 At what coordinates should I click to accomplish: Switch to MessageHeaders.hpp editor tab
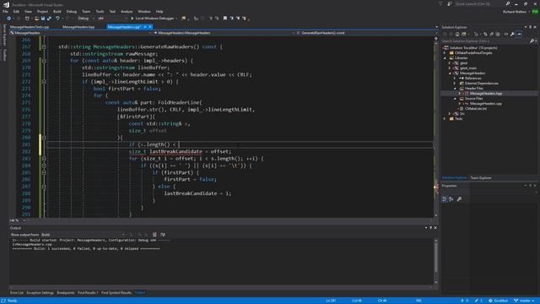click(x=78, y=27)
